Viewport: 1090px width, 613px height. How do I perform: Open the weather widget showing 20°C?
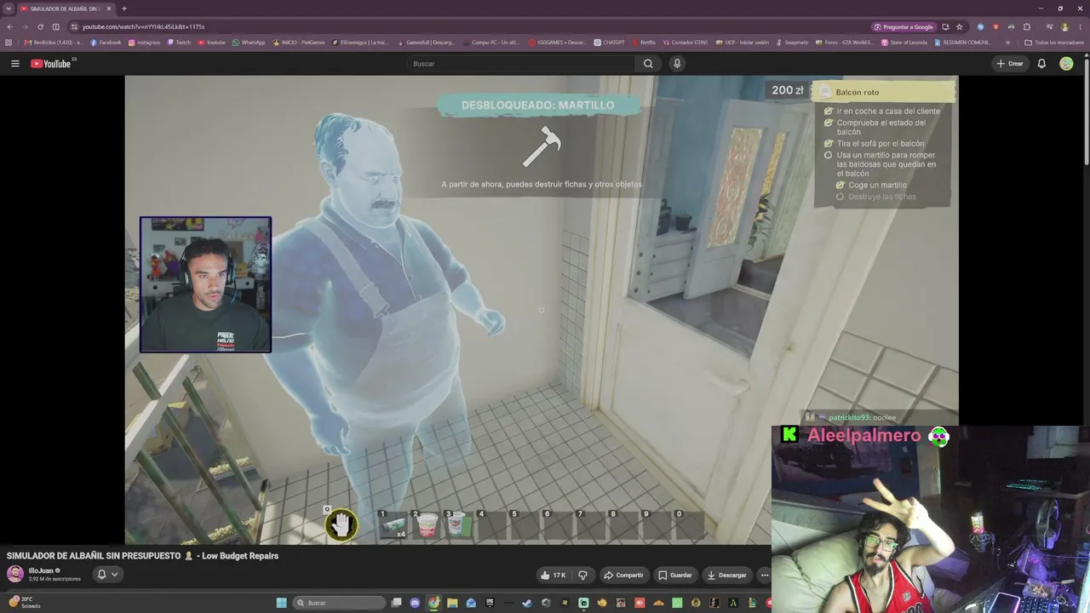point(23,602)
